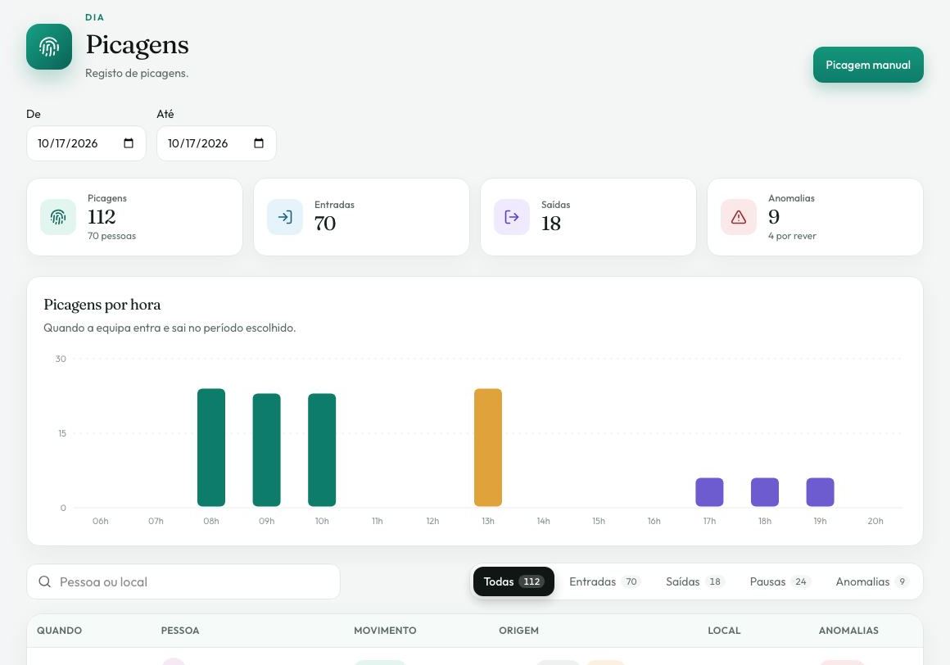Open calendar picker in De date field
The image size is (950, 665).
129,143
